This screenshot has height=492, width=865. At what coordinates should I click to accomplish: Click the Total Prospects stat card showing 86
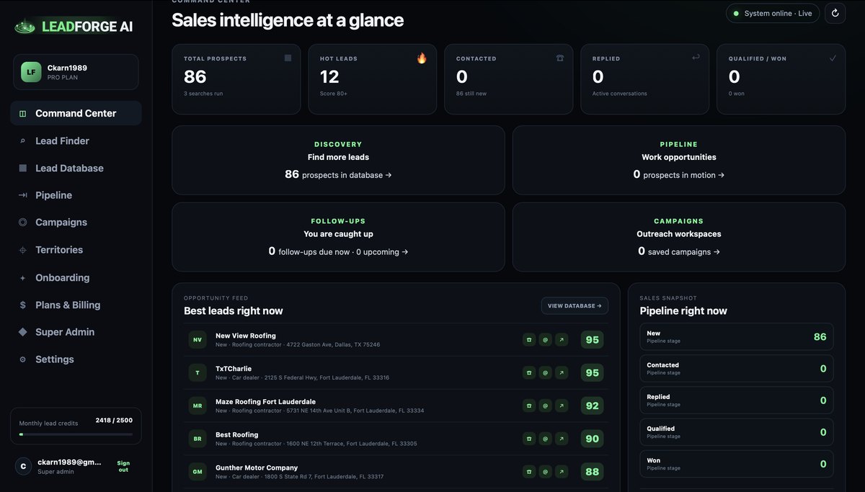tap(236, 79)
